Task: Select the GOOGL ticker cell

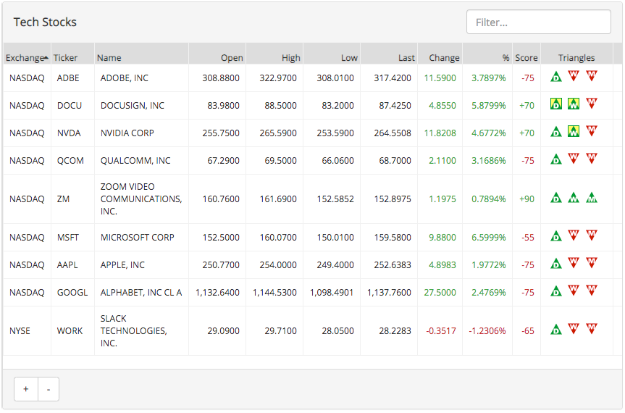Action: (72, 293)
